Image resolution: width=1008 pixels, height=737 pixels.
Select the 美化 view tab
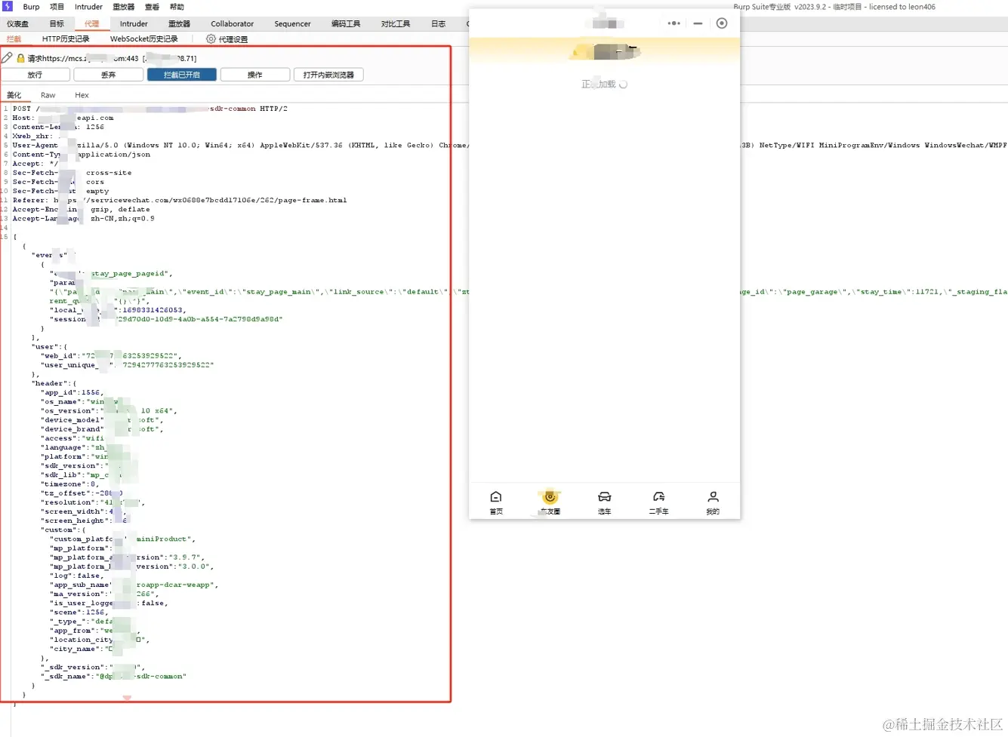tap(14, 95)
